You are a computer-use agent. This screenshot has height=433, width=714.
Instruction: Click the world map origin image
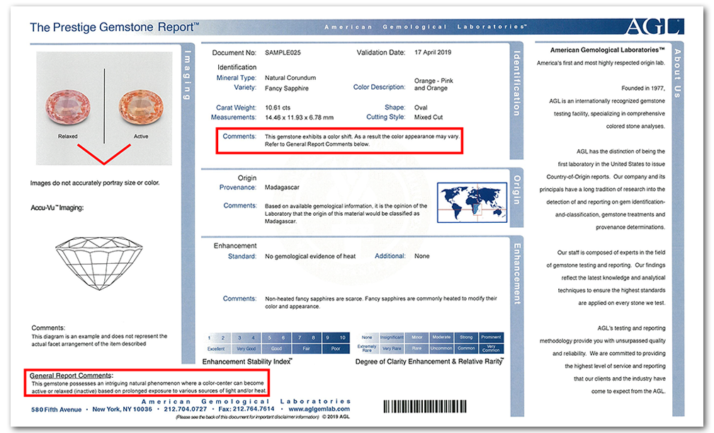tap(472, 202)
